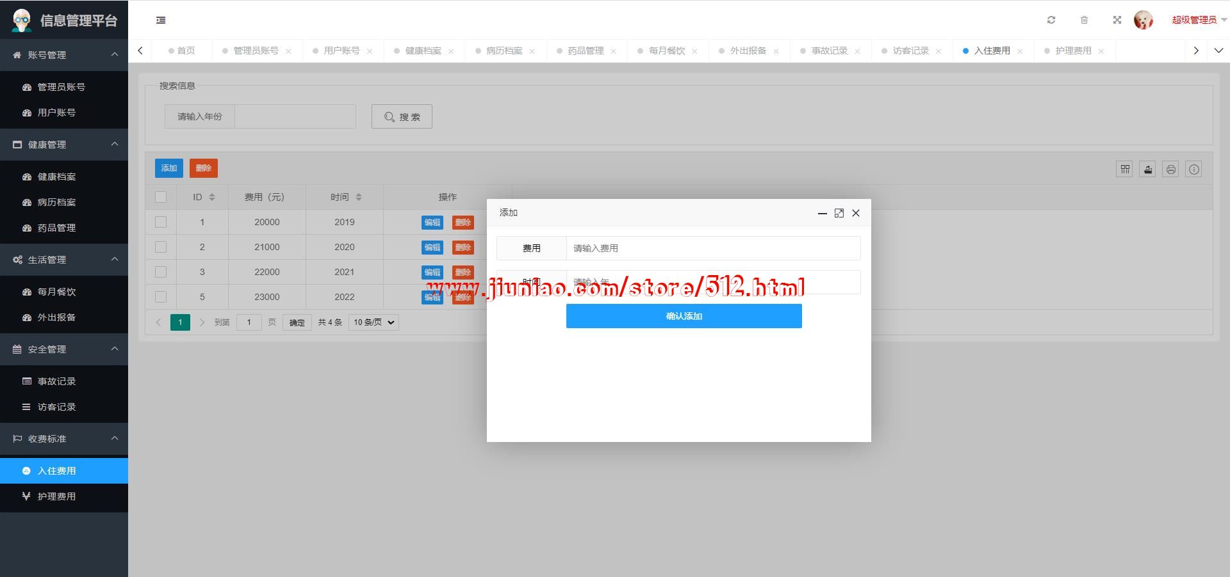
Task: Open the 10 条/页 page size dropdown
Action: tap(373, 322)
